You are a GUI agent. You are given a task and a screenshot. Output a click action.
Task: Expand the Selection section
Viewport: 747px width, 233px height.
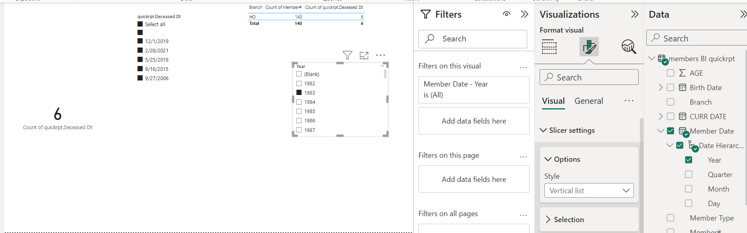pos(548,219)
